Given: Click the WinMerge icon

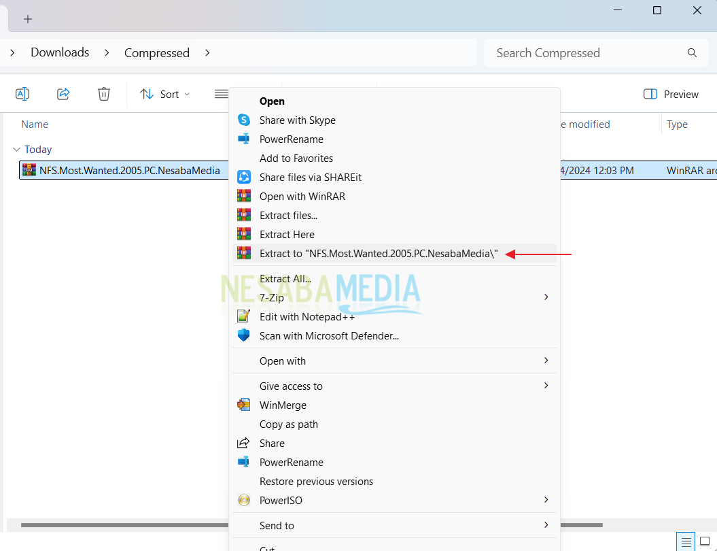Looking at the screenshot, I should 244,405.
